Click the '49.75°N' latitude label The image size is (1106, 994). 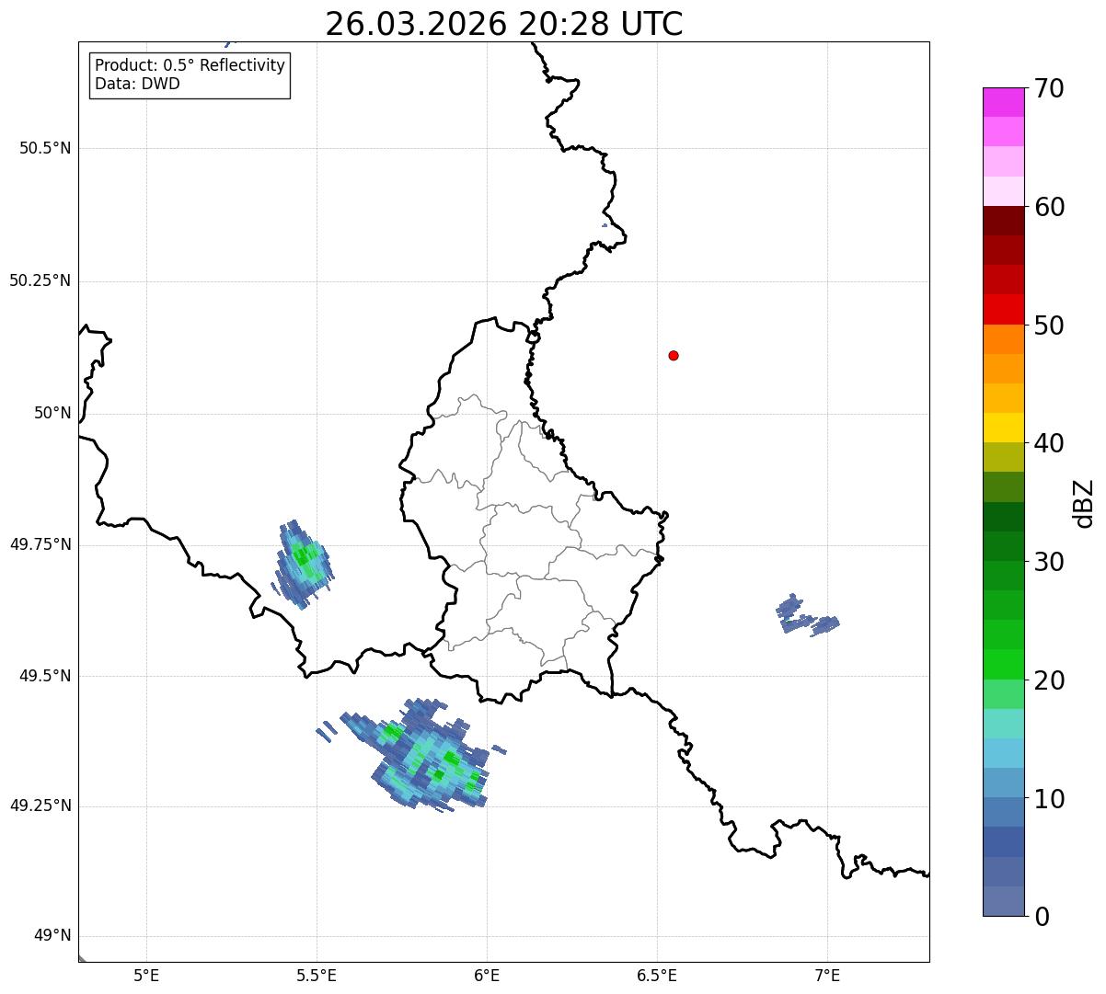40,544
